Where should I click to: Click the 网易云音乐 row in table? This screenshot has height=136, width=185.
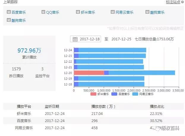[x=94, y=128]
